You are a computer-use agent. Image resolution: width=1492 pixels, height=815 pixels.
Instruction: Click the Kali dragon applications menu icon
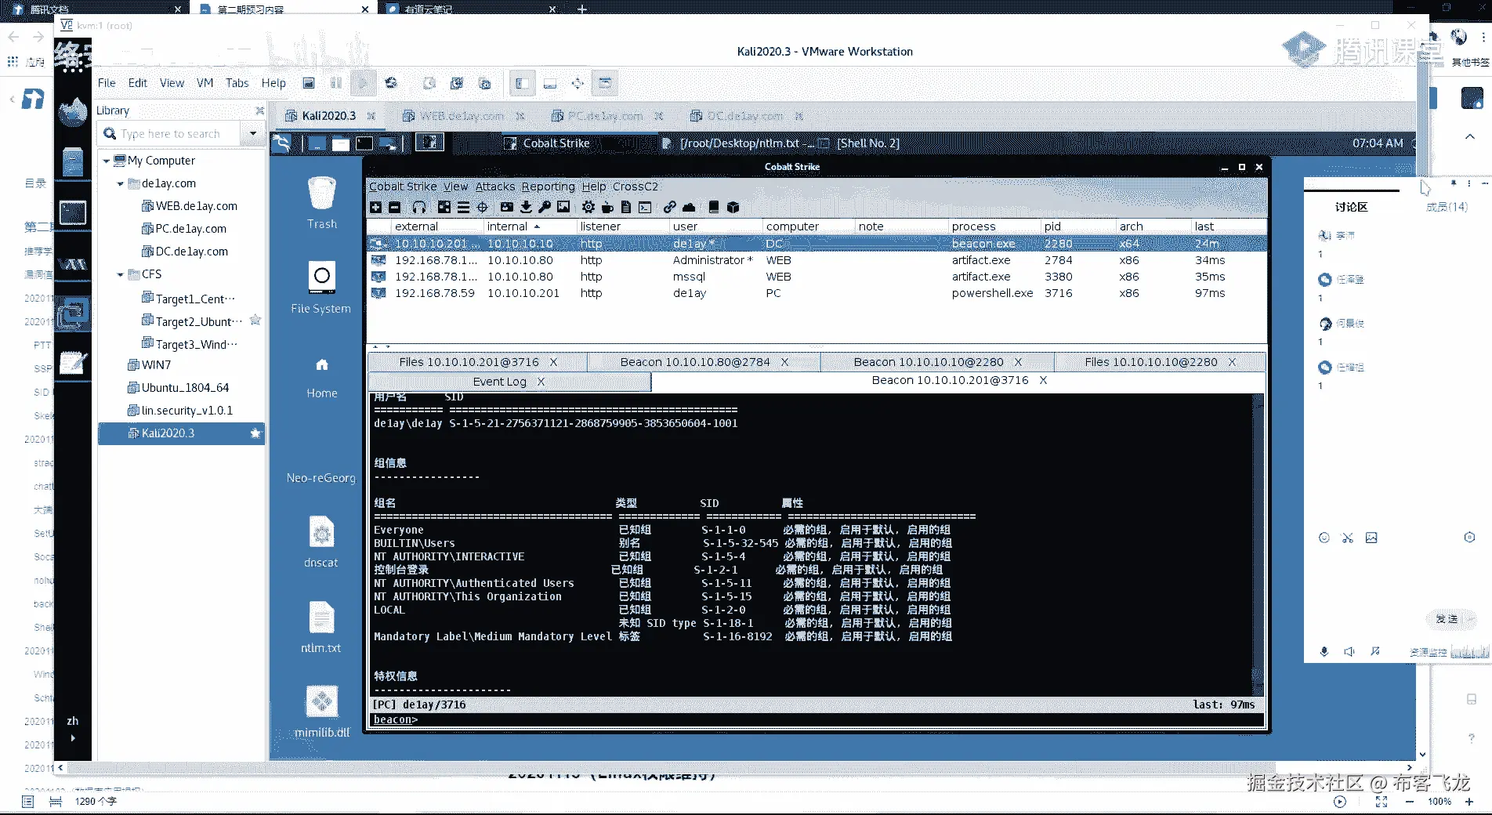[x=282, y=143]
